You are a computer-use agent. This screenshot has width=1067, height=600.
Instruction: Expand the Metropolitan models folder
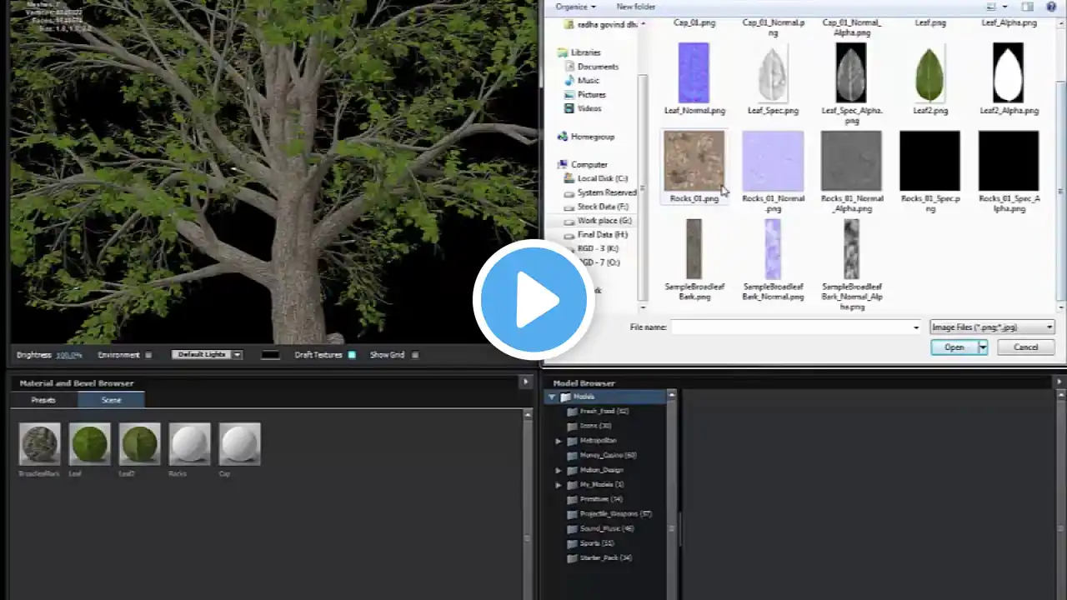click(x=559, y=441)
